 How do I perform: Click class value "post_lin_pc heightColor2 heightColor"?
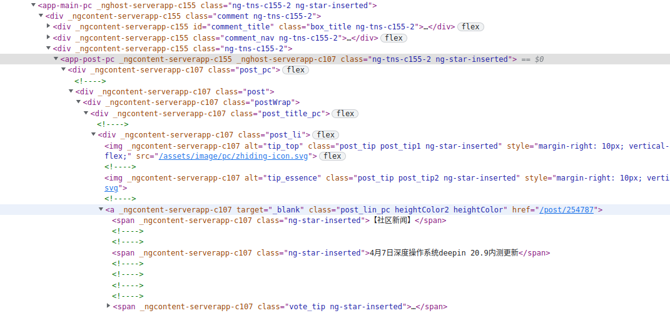pos(422,210)
